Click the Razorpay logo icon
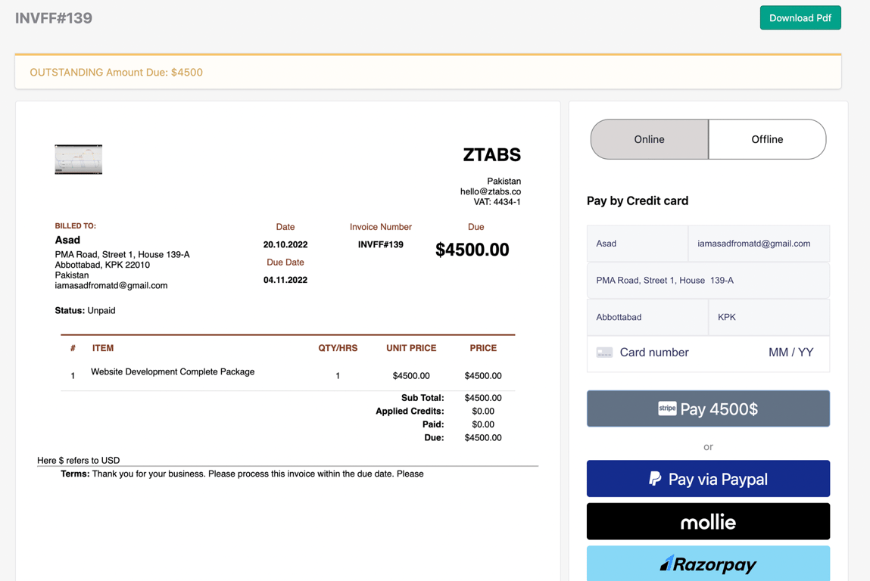The height and width of the screenshot is (581, 870). [666, 564]
